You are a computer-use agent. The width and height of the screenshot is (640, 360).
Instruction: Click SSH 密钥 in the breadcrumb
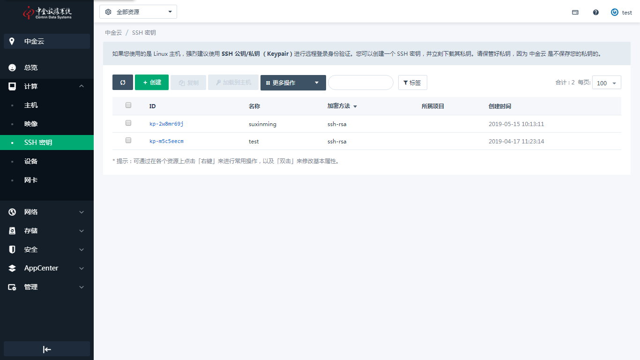click(x=144, y=33)
